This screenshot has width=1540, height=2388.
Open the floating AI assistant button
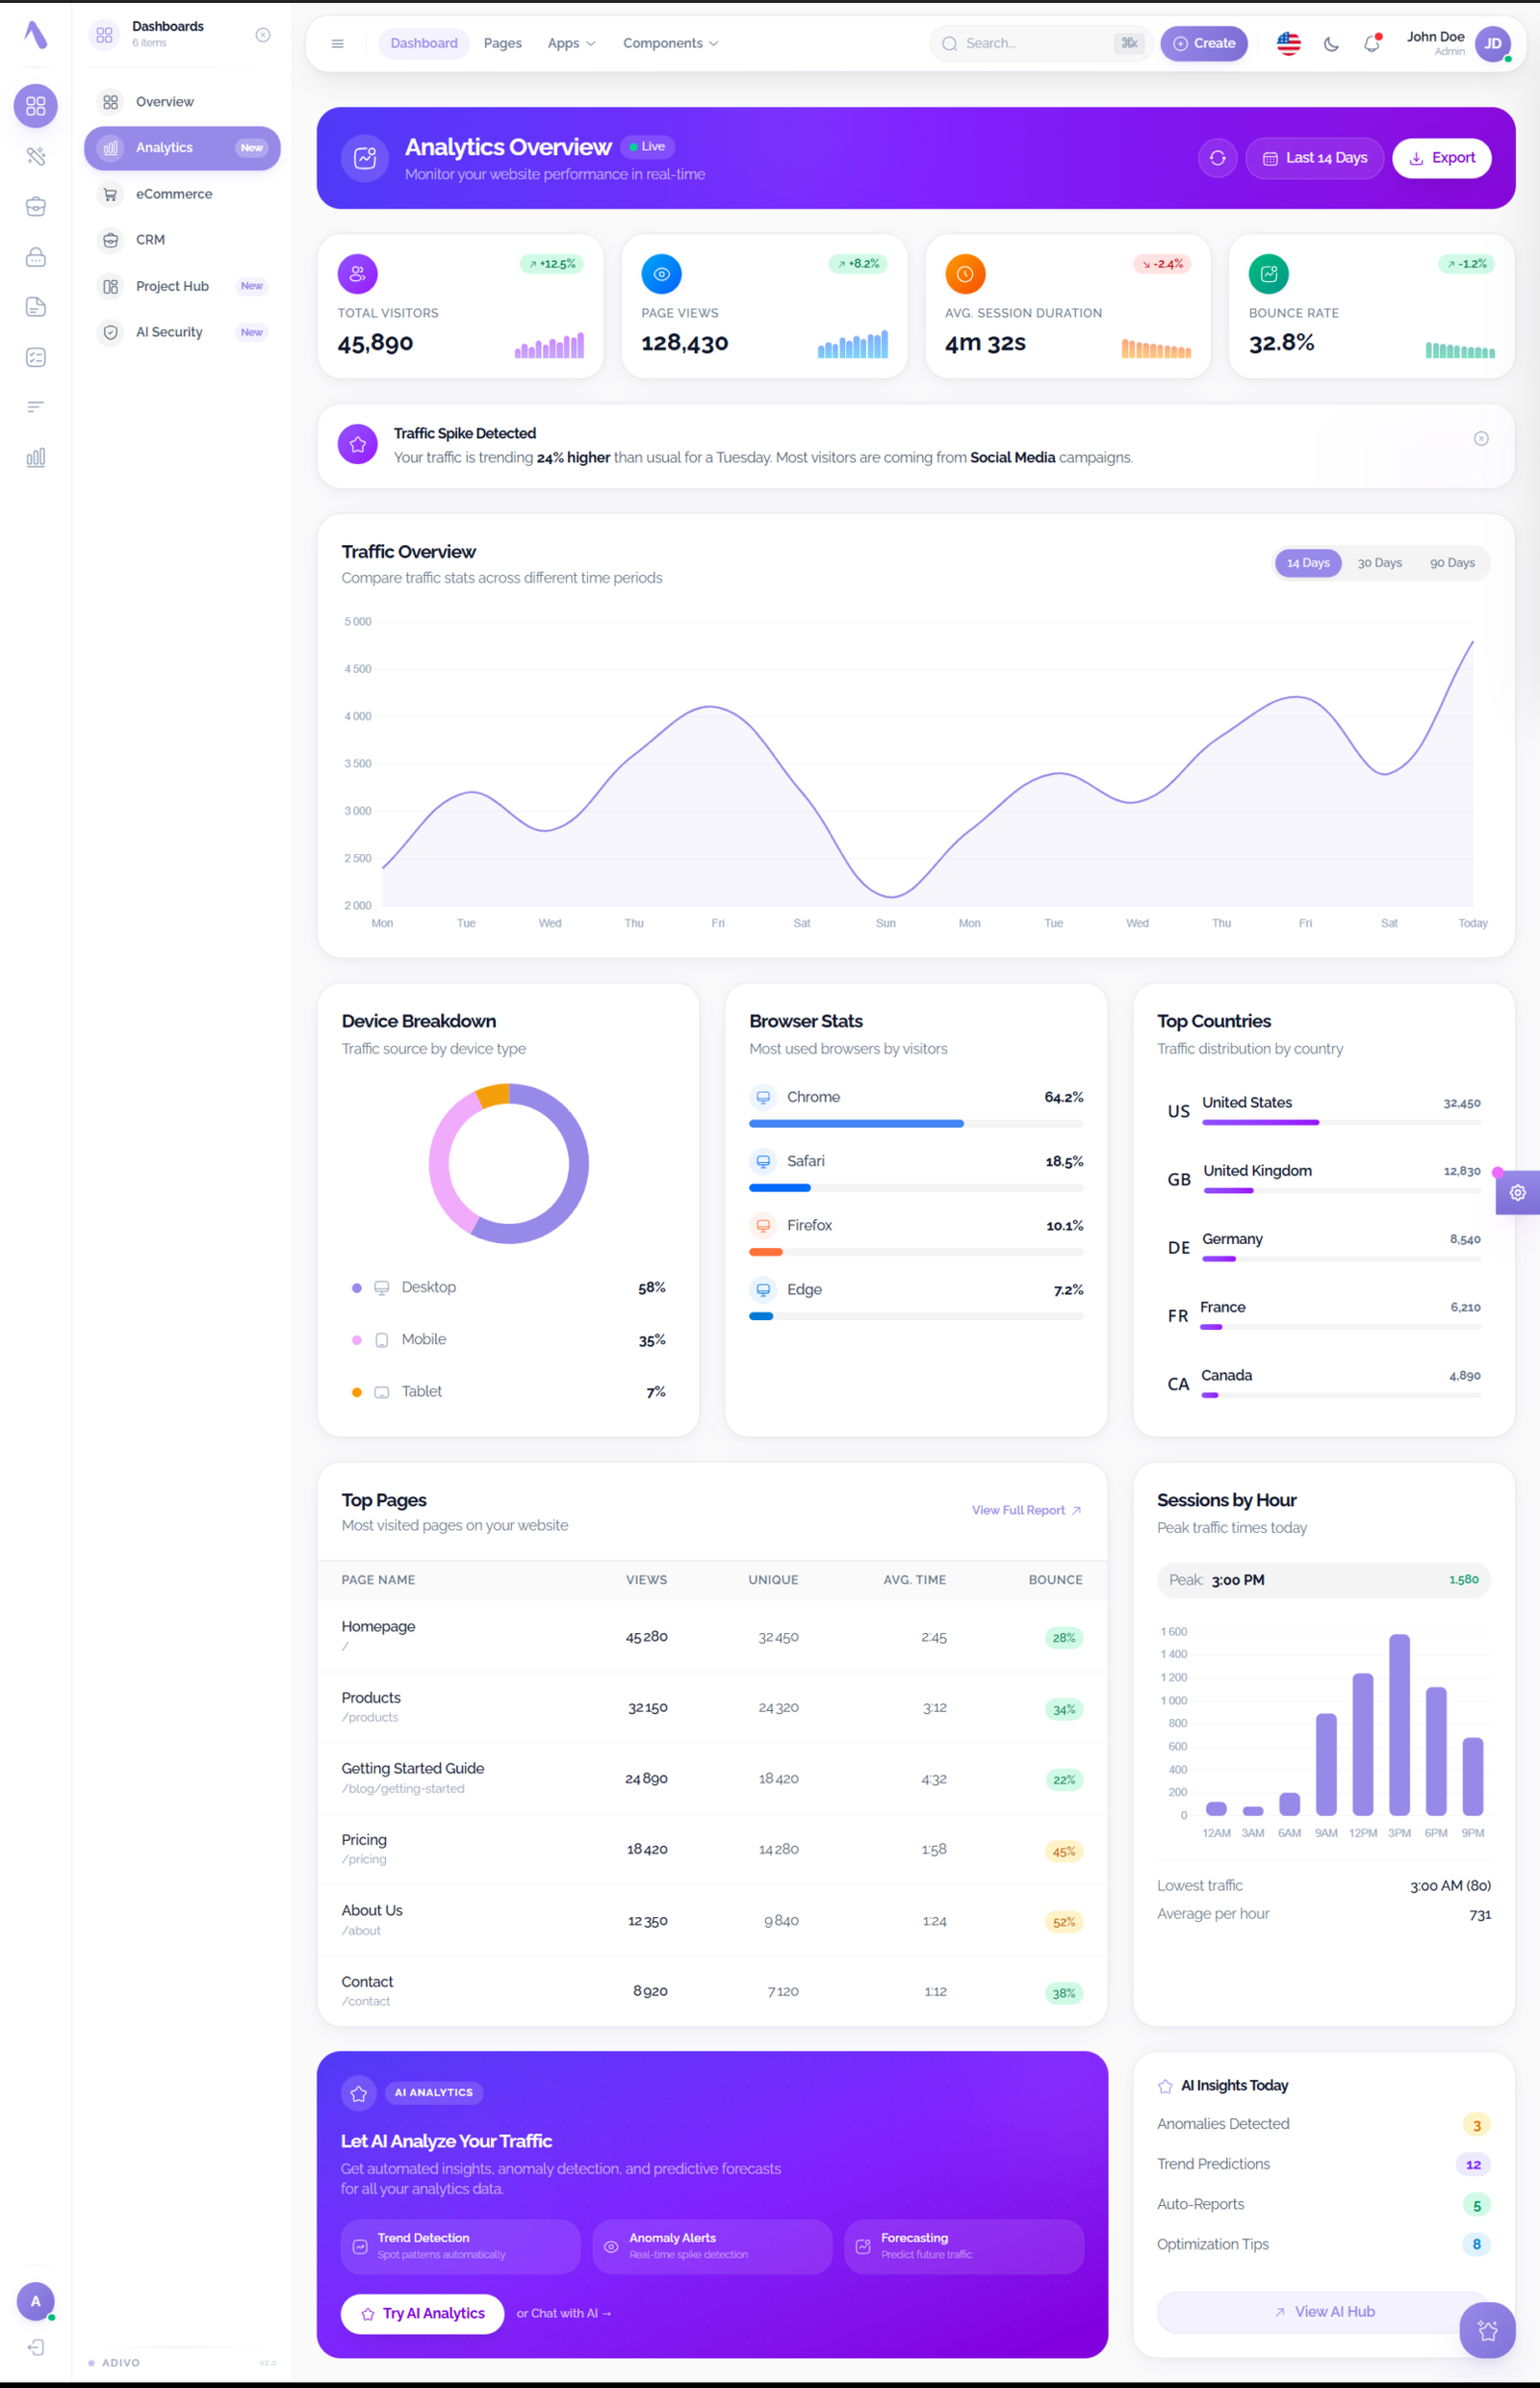(1487, 2330)
